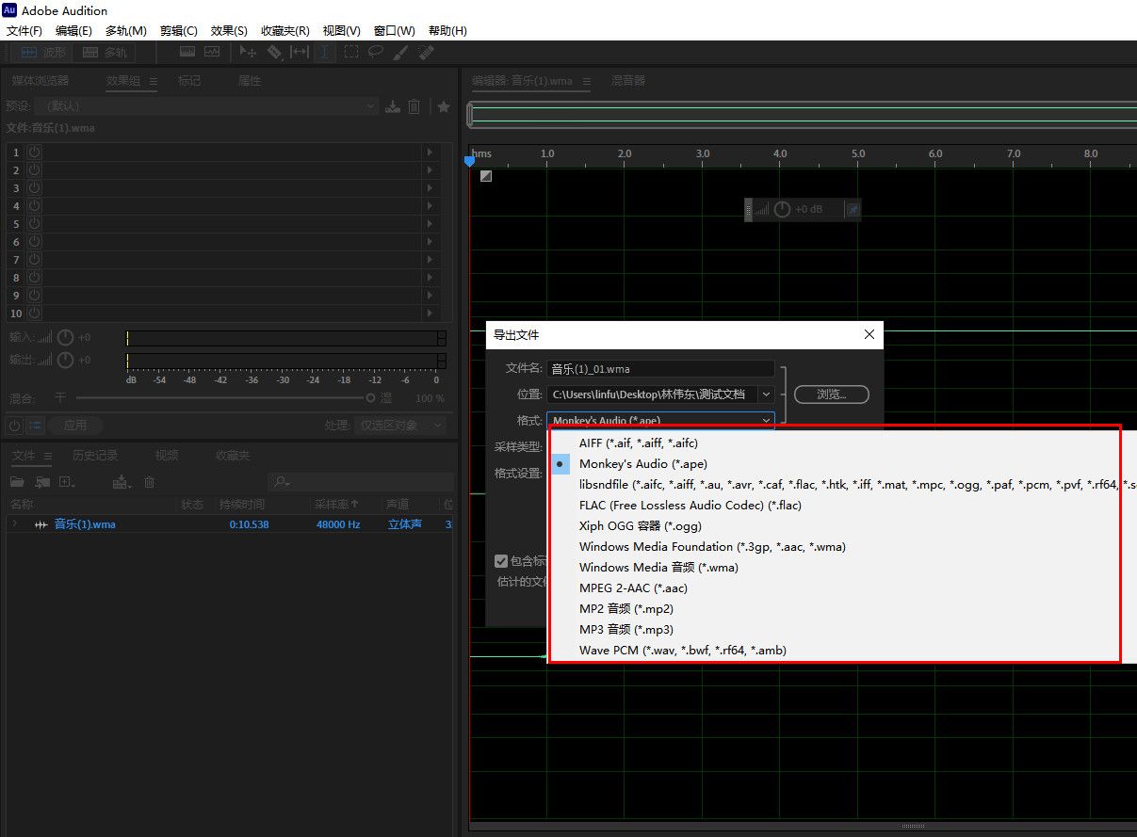Select the Lasso Selection tool
The image size is (1137, 837).
pyautogui.click(x=376, y=53)
